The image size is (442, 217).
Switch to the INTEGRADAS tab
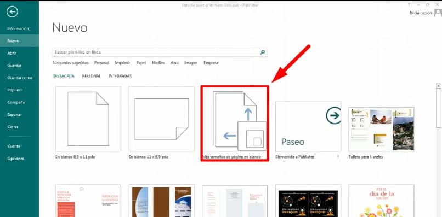pyautogui.click(x=120, y=76)
